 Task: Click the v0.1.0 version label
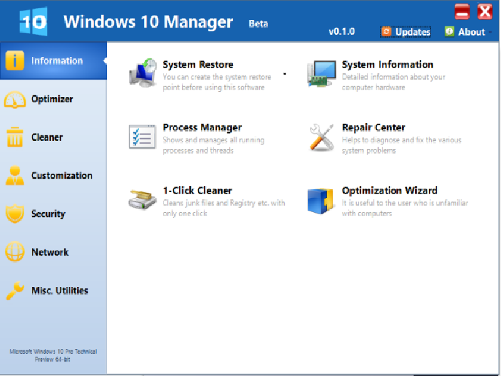click(x=341, y=31)
